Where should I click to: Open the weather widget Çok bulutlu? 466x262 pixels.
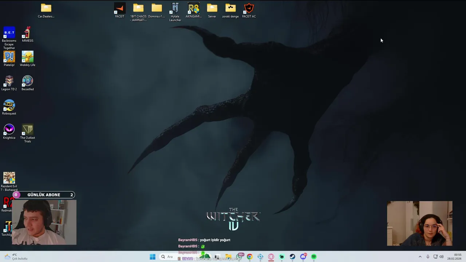15,257
